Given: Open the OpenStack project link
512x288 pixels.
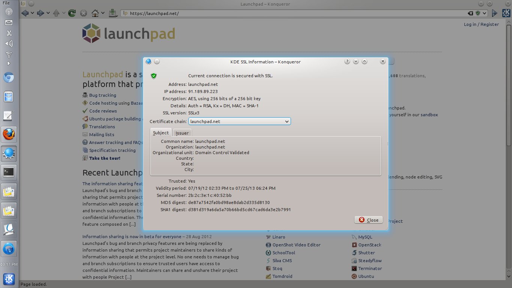Looking at the screenshot, I should pos(370,245).
